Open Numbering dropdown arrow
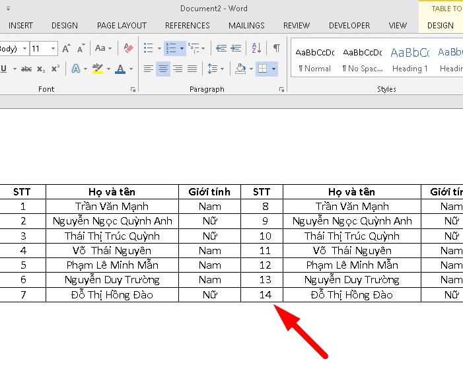This screenshot has height=369, width=463. click(182, 48)
